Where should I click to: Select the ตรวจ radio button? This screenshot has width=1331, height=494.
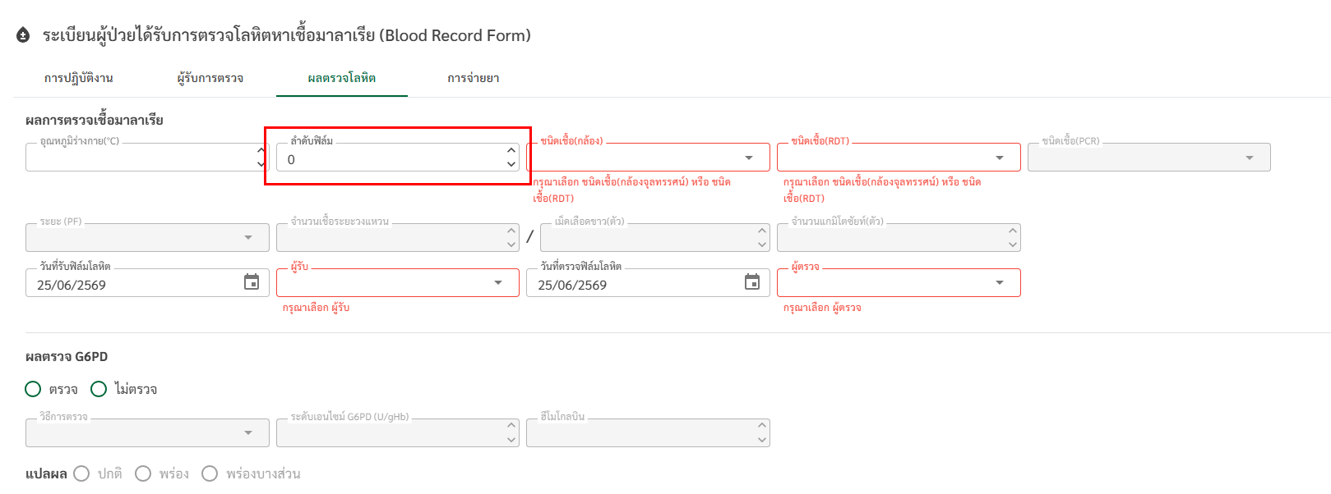pos(33,389)
